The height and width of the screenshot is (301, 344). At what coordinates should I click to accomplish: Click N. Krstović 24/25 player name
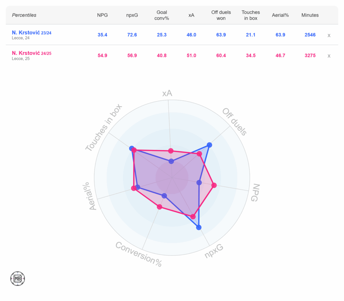(x=32, y=53)
